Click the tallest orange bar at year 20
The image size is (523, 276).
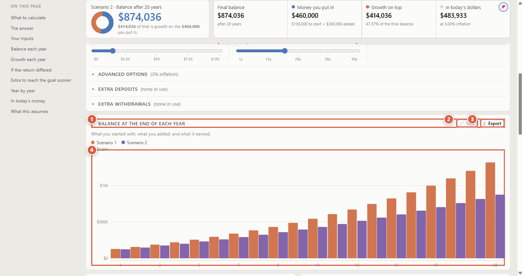[490, 210]
